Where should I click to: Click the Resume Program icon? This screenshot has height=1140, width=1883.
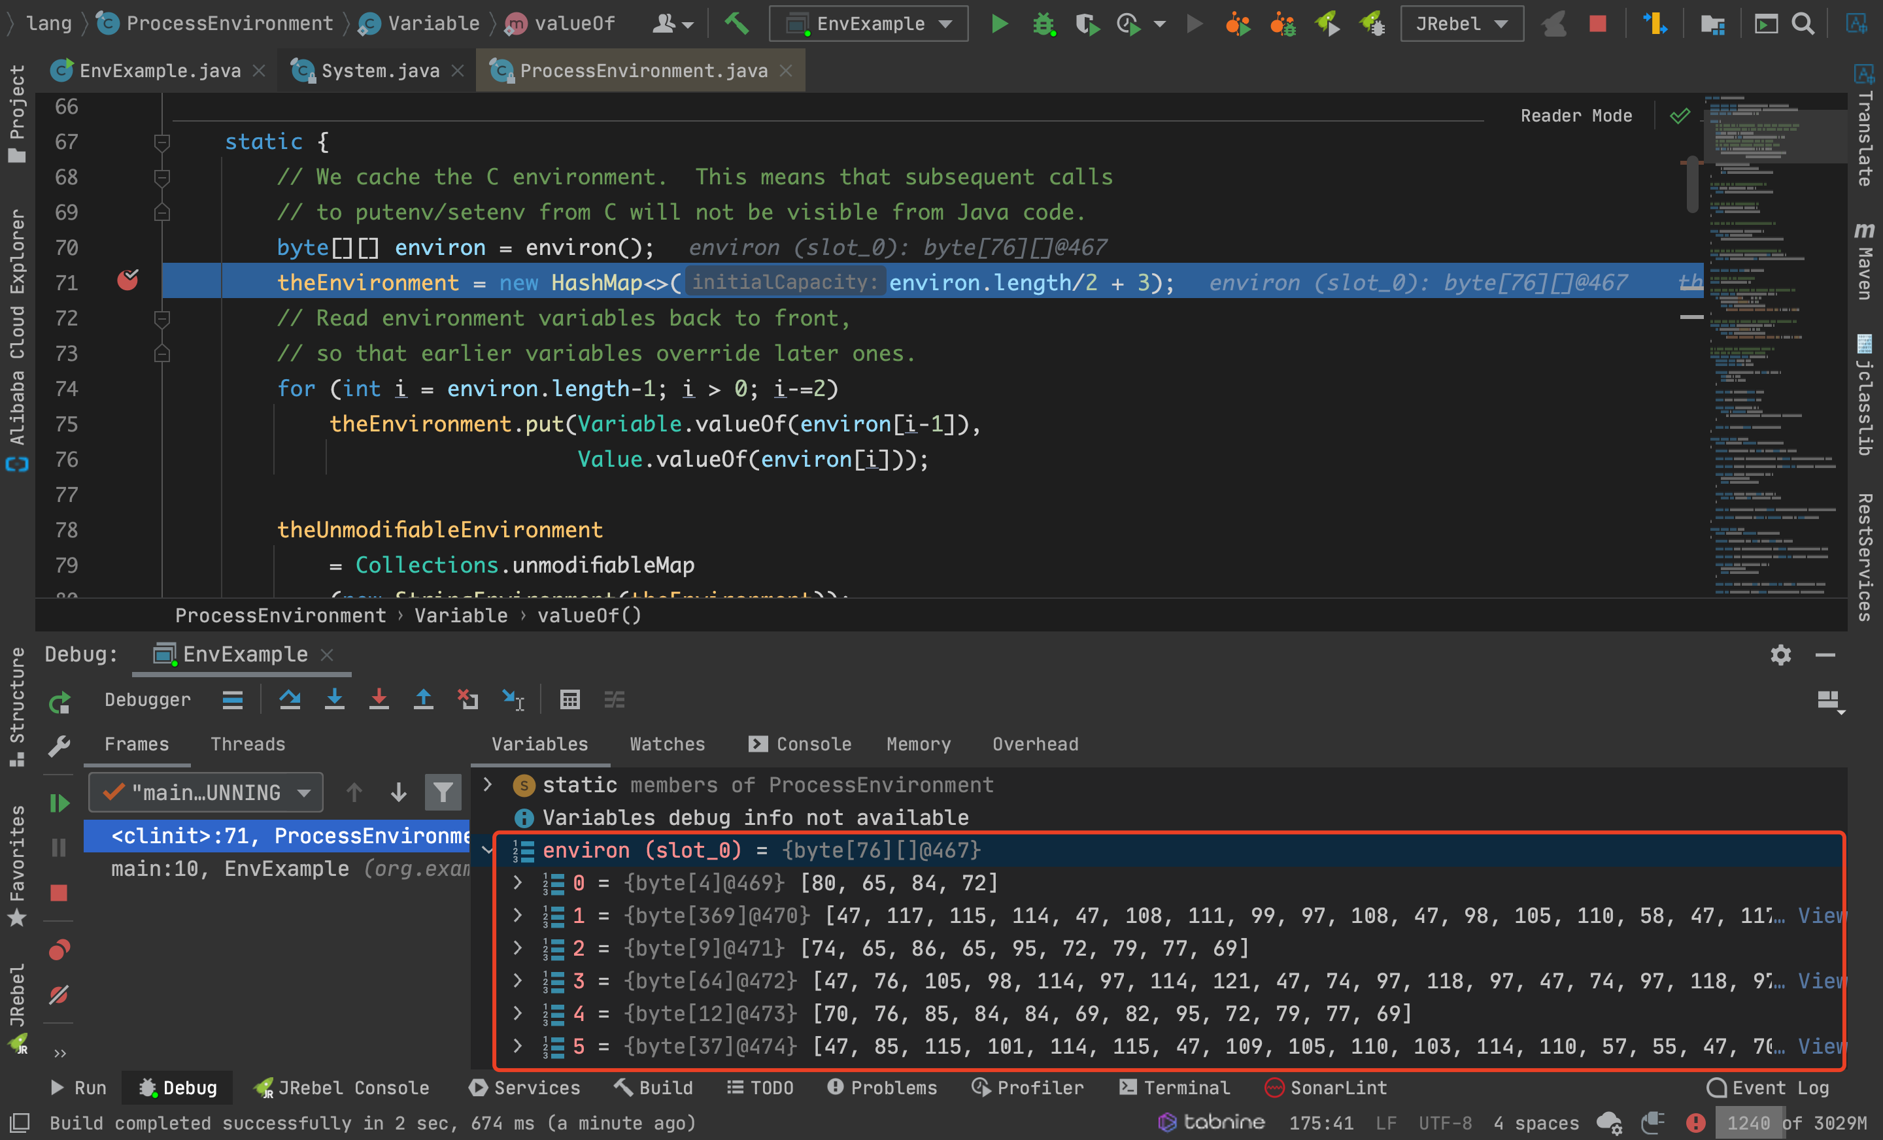coord(59,803)
